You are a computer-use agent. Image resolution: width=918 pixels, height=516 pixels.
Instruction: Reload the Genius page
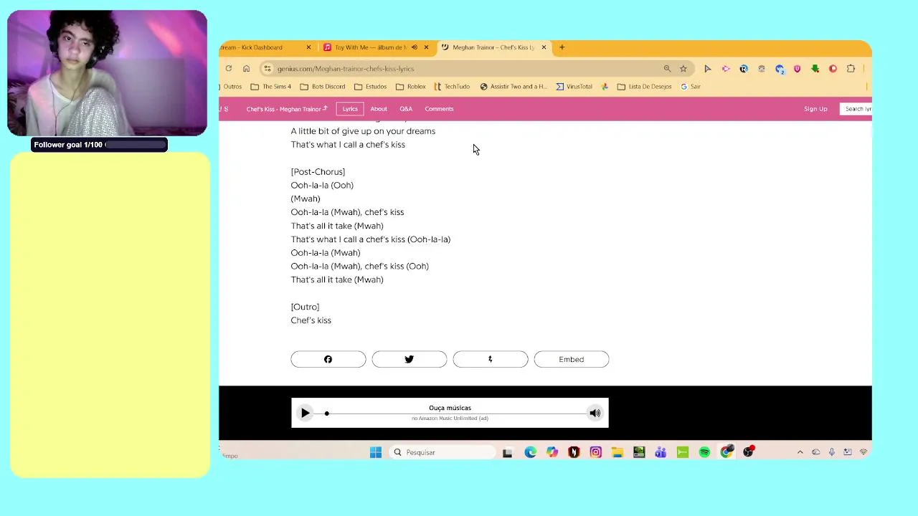point(229,69)
